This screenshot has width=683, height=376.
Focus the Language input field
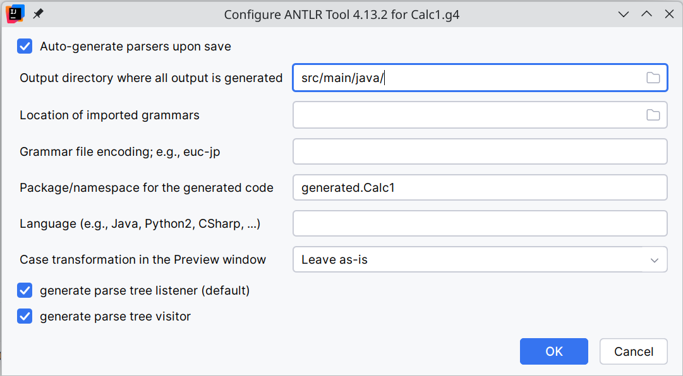[x=480, y=223]
